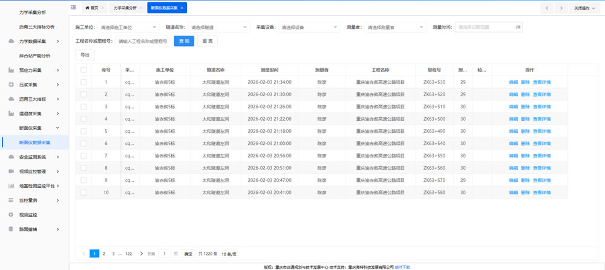Image resolution: width=605 pixels, height=270 pixels.
Task: Click the chart icon beside 预应力采集
Action: [x=11, y=70]
